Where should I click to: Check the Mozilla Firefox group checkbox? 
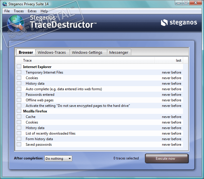tap(19, 111)
